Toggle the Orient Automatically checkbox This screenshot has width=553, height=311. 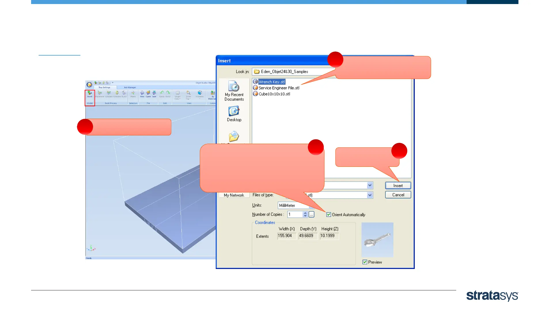point(329,215)
